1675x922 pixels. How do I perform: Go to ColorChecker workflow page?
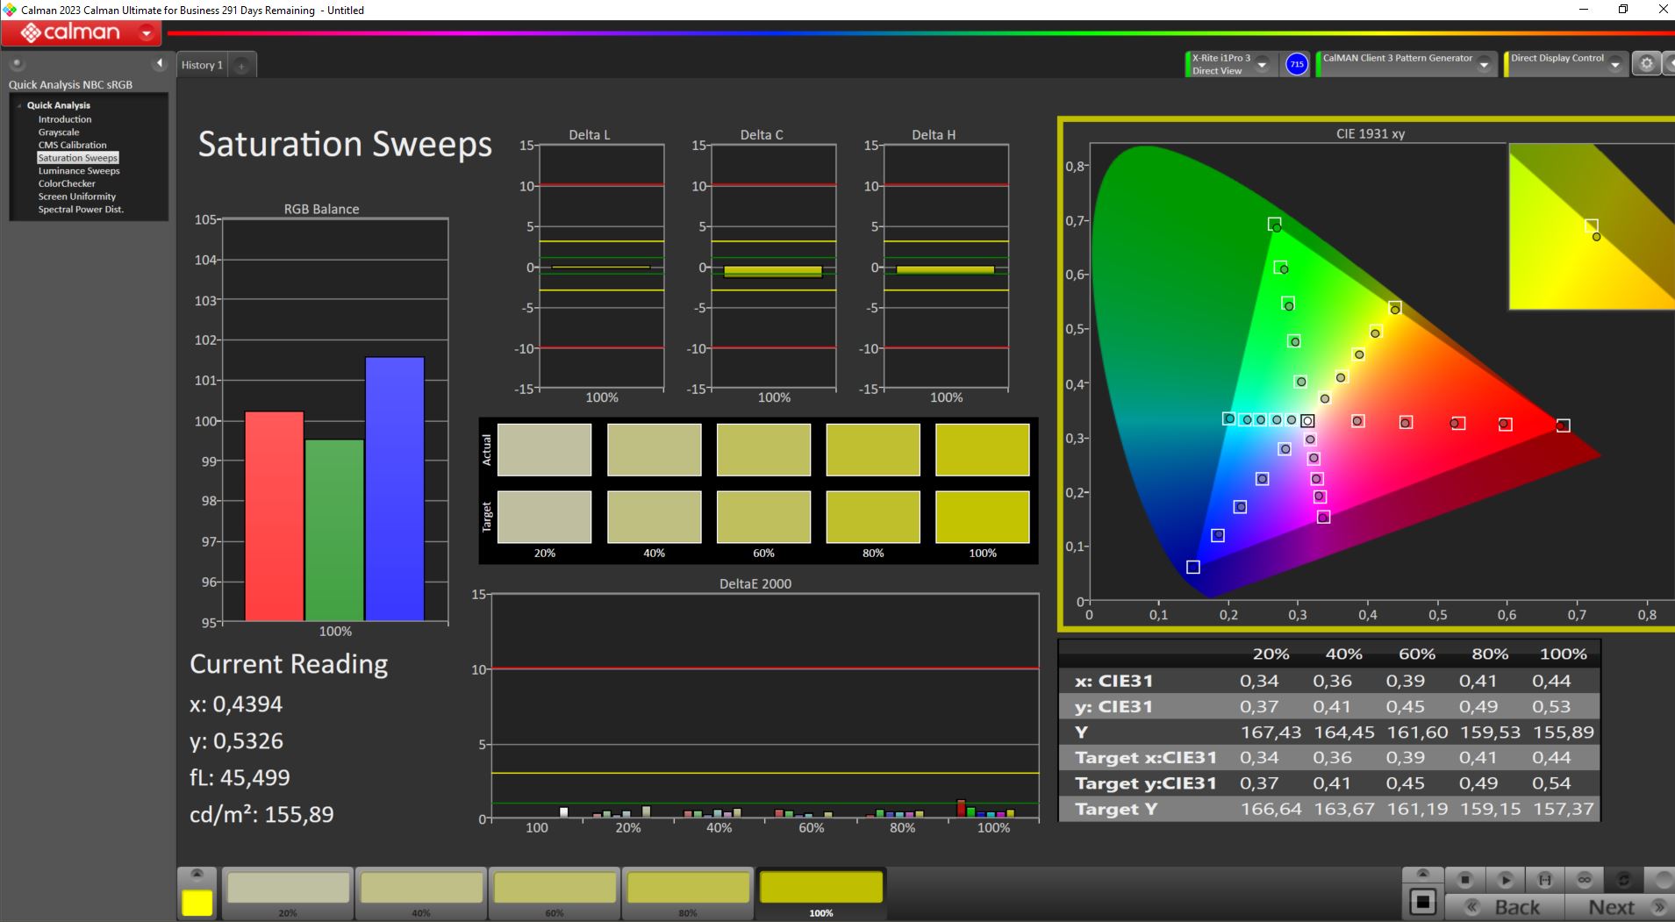(x=67, y=183)
